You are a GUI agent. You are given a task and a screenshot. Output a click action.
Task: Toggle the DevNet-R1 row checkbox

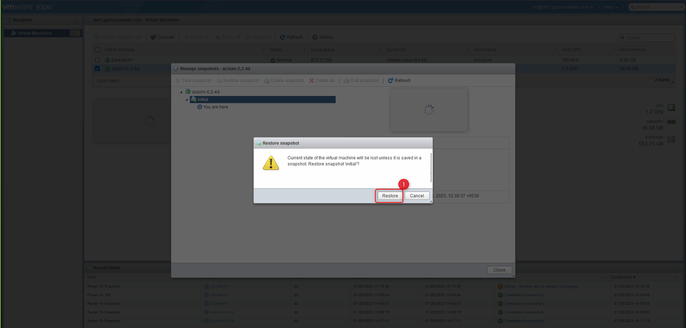point(97,60)
